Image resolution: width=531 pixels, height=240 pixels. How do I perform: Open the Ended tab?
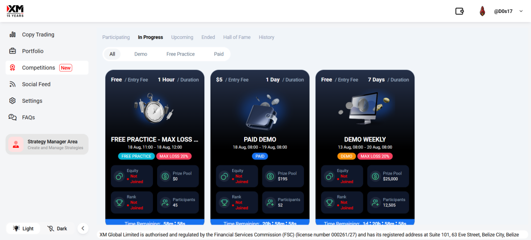click(208, 37)
